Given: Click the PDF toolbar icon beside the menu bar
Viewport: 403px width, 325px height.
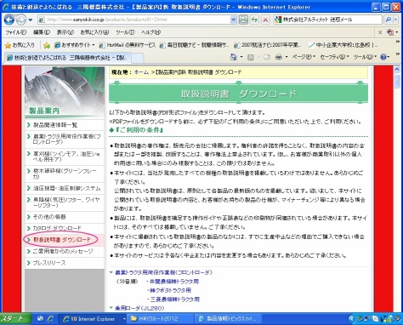Looking at the screenshot, I should click(x=390, y=32).
